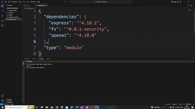Viewport: 195px width, 109px height.
Task: Open the Windows Start menu
Action: pyautogui.click(x=2, y=107)
